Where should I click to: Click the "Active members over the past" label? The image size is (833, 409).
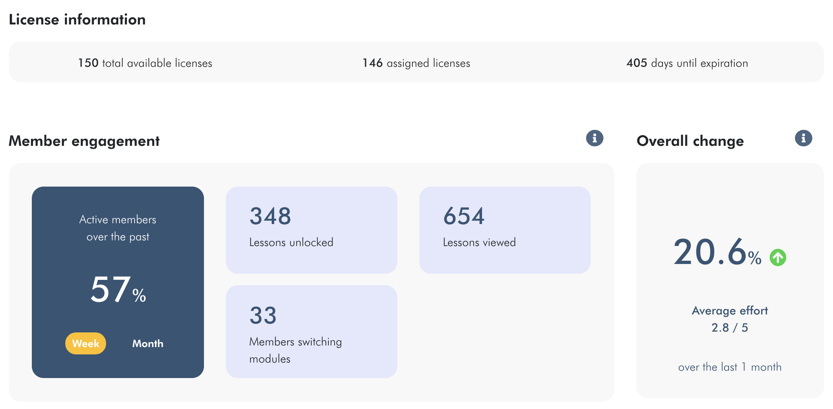tap(118, 228)
